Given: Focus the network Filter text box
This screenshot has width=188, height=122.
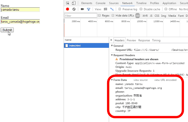Looking at the screenshot, I should pos(81,15).
